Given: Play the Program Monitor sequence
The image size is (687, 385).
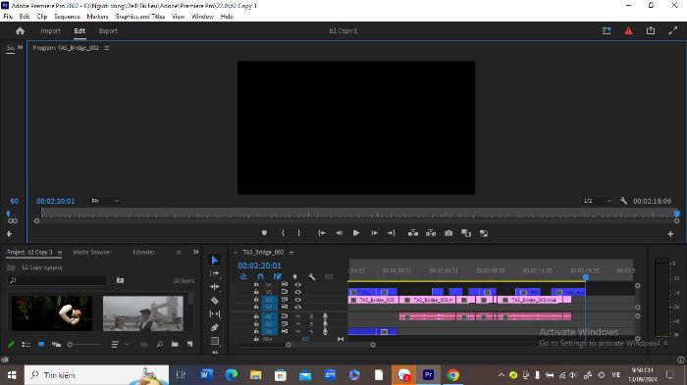Looking at the screenshot, I should pyautogui.click(x=356, y=233).
